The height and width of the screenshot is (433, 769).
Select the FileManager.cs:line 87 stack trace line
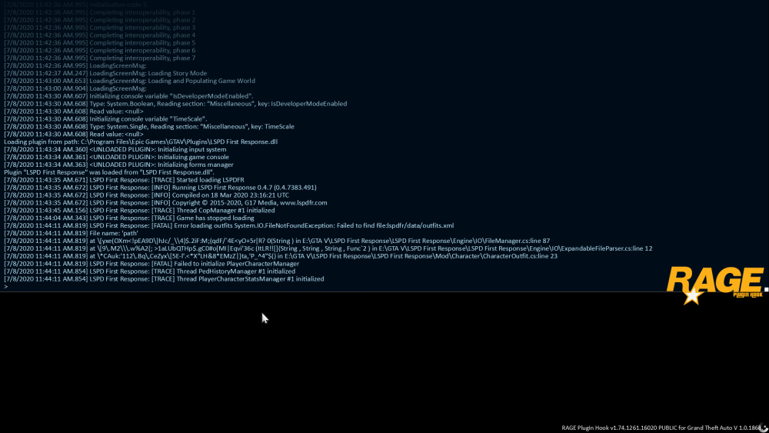point(277,241)
